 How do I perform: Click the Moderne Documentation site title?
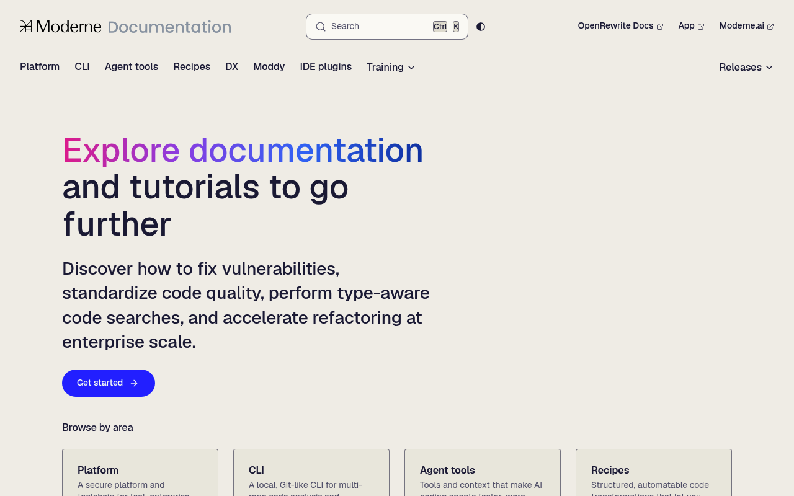(x=125, y=27)
